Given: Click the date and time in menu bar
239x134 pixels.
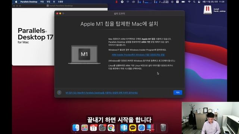Looking at the screenshot, I should (x=213, y=2).
